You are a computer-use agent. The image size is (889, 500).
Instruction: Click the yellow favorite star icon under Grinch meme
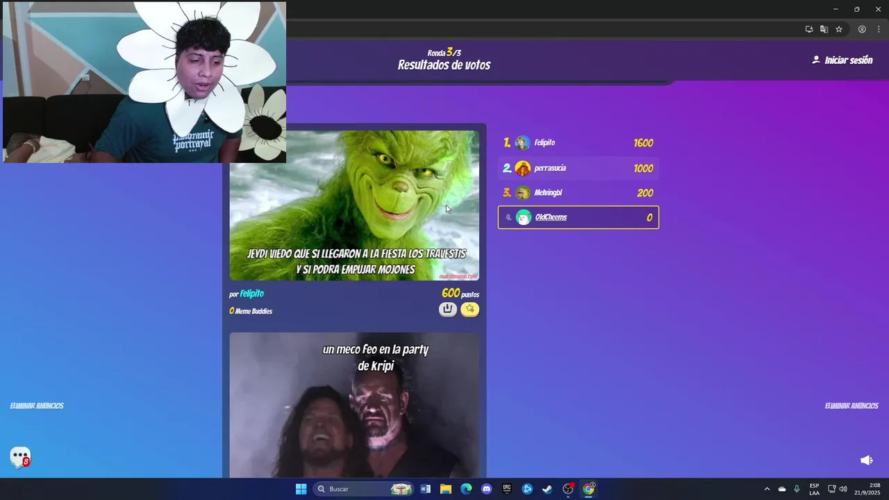pyautogui.click(x=470, y=310)
